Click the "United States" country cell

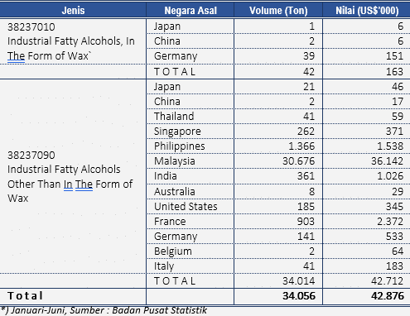point(186,207)
